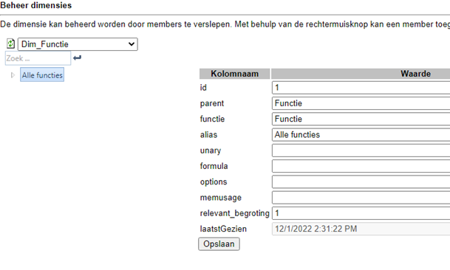This screenshot has height=270, width=450.
Task: Click the Kolomnaam column header
Action: tap(234, 74)
